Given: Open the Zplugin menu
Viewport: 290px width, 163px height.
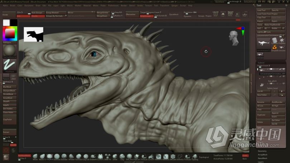Looking at the screenshot, I should 174,5.
